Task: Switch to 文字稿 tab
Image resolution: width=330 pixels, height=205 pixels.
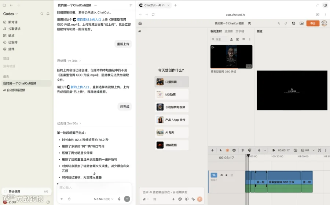Action: pyautogui.click(x=240, y=31)
